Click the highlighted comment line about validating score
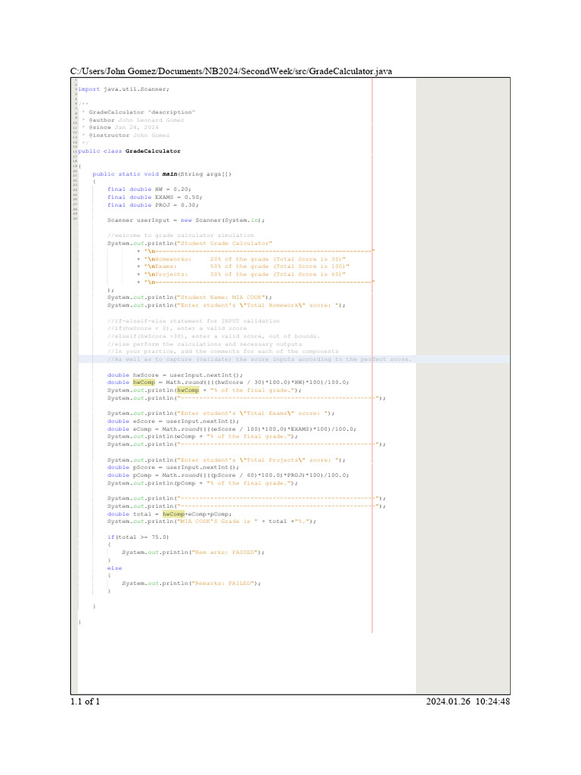 click(259, 359)
